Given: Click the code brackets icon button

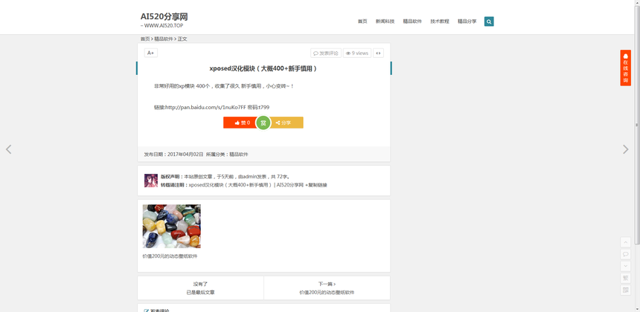Looking at the screenshot, I should [x=378, y=53].
